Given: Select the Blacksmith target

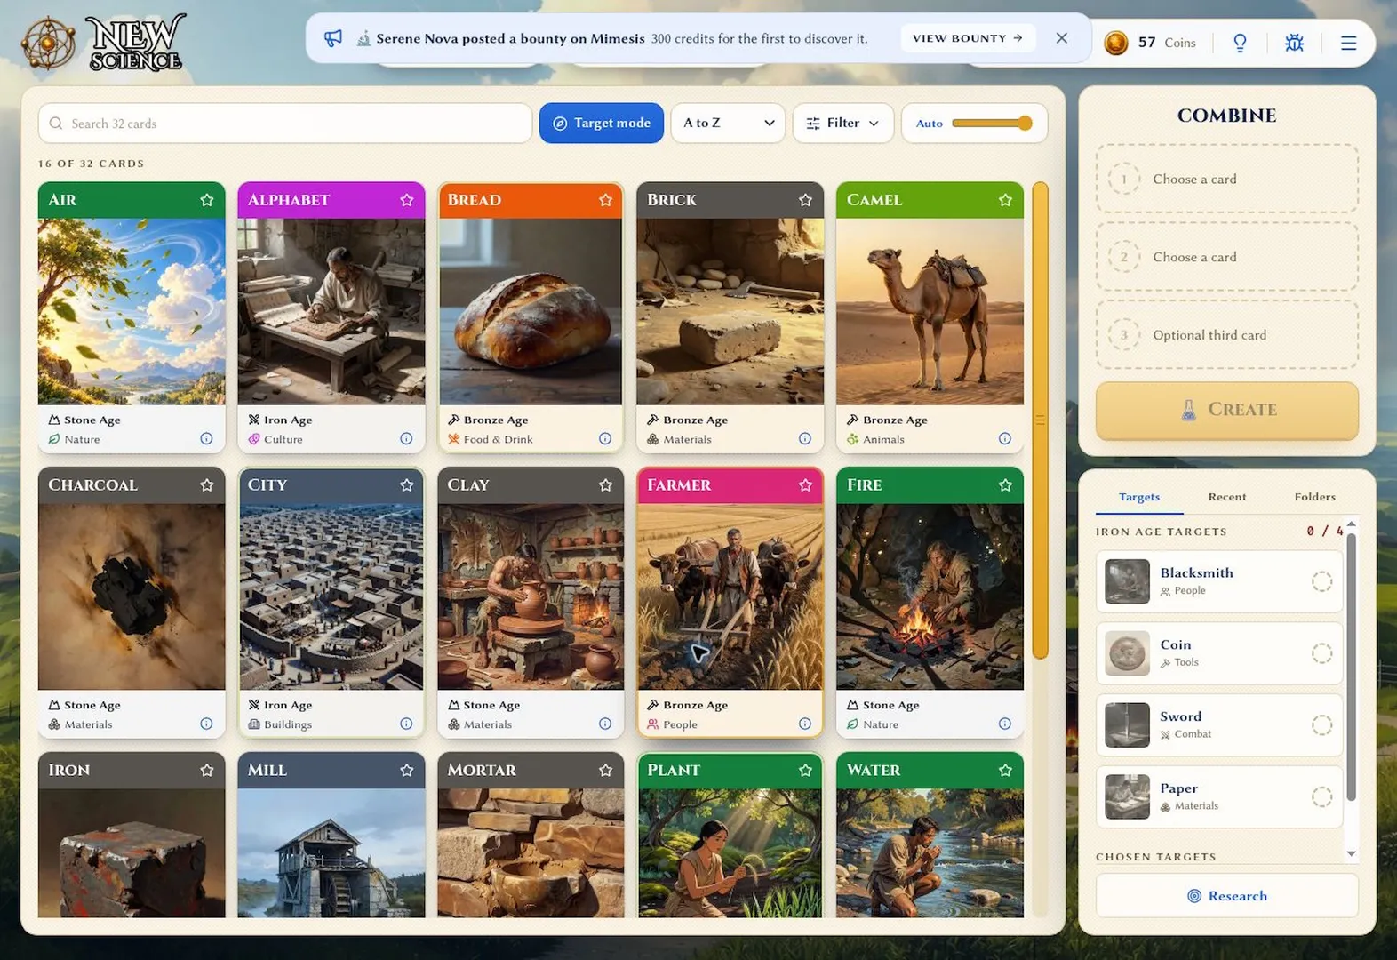Looking at the screenshot, I should (x=1219, y=581).
